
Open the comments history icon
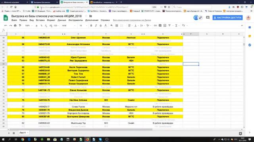(208, 17)
